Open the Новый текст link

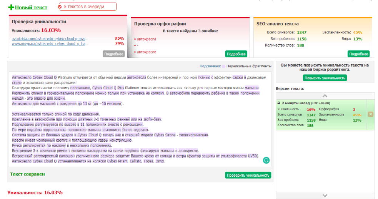coord(31,7)
